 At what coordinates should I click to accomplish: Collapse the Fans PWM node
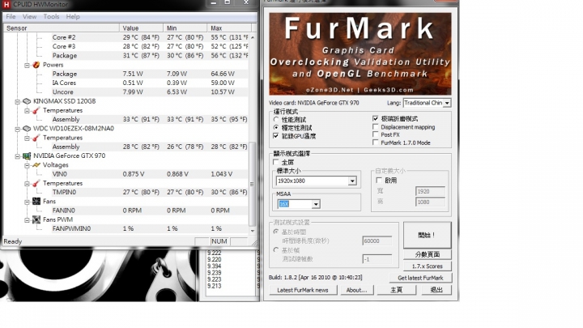click(x=27, y=220)
